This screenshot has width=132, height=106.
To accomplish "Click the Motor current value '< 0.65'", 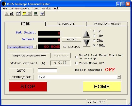I will pyautogui.click(x=60, y=63).
